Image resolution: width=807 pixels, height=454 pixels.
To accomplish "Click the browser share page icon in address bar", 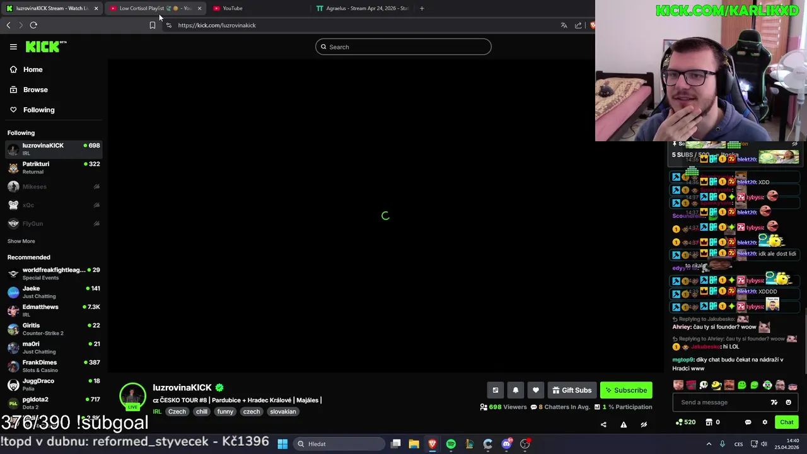I will (578, 25).
